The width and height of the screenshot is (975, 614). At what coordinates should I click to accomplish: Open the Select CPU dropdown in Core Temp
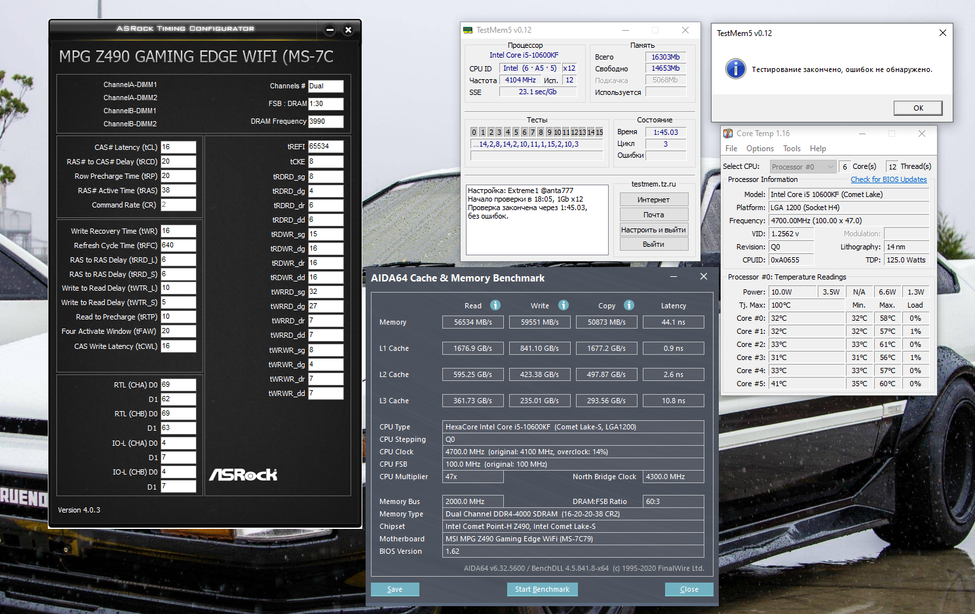coord(803,167)
